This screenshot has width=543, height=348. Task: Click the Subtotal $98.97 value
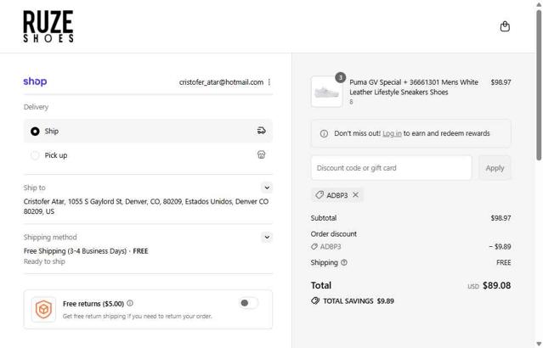click(x=501, y=218)
